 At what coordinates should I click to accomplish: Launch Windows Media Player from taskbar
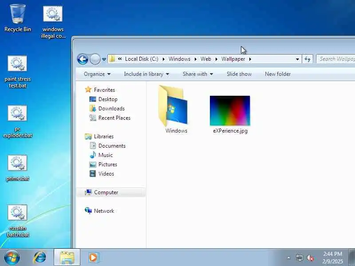coord(94,258)
